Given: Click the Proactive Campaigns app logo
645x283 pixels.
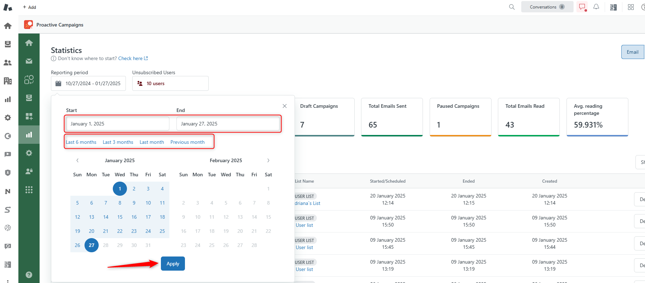Looking at the screenshot, I should click(x=28, y=25).
